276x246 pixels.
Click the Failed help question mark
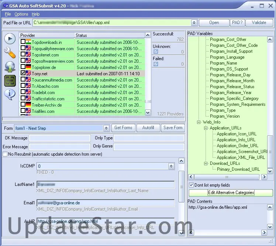click(x=156, y=64)
